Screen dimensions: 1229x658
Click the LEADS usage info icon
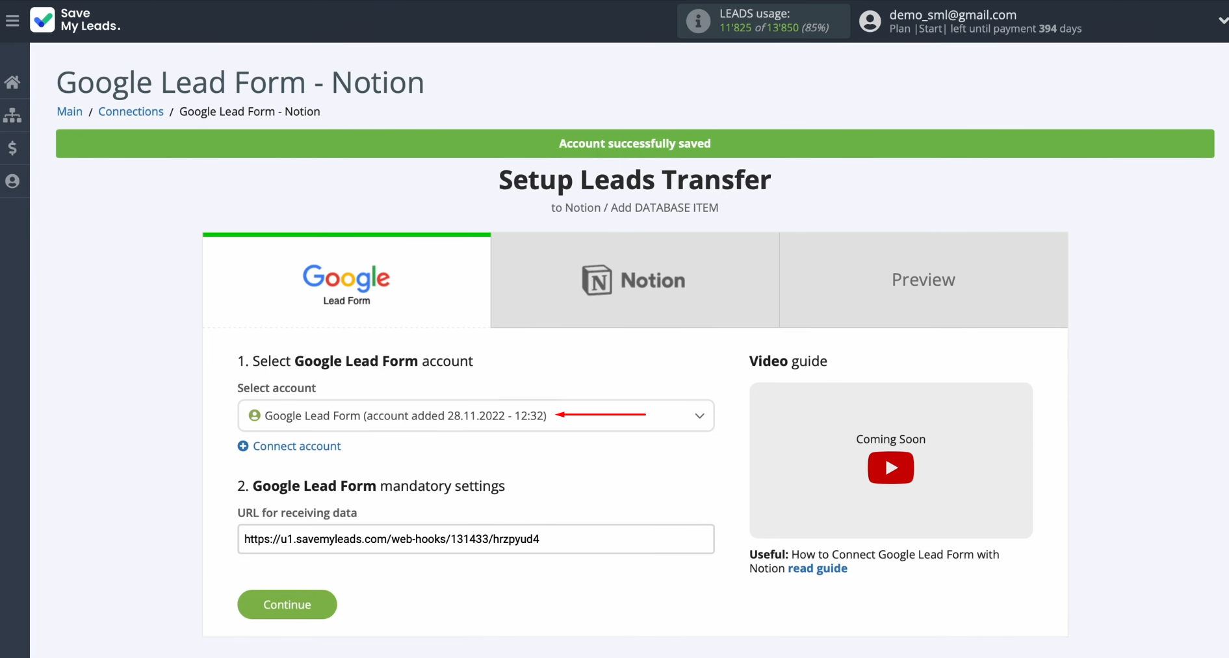698,21
